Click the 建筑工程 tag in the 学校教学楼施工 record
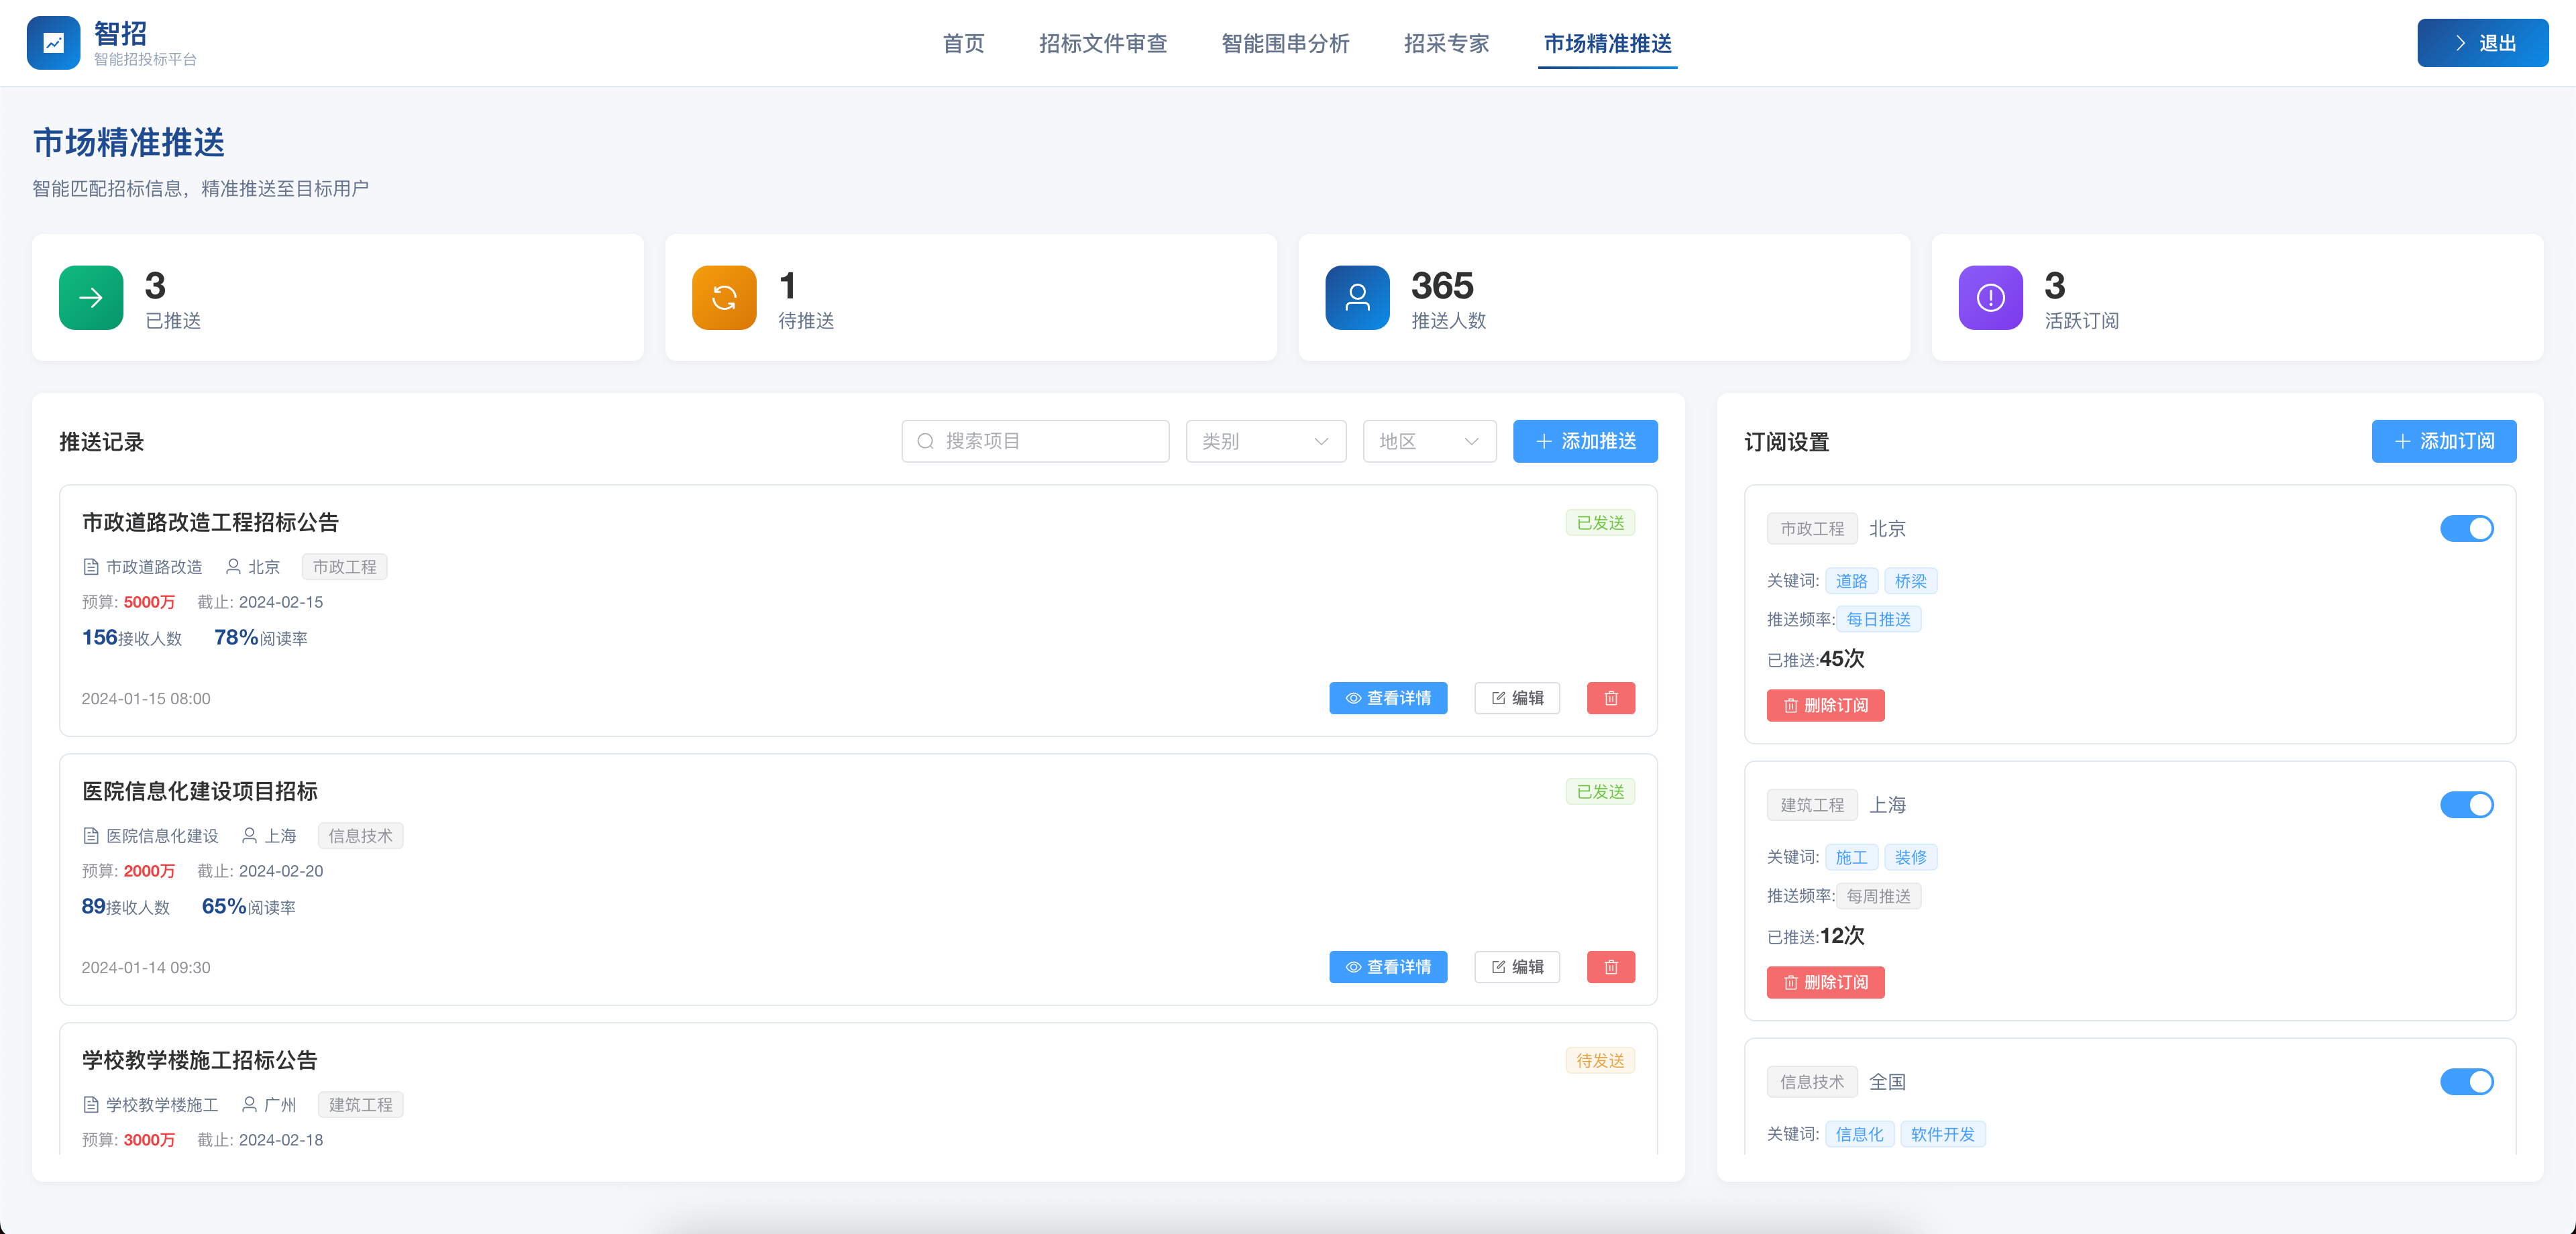The width and height of the screenshot is (2576, 1234). click(360, 1105)
